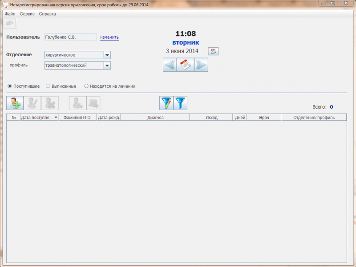Expand the Отделение dropdown arrow

(x=107, y=55)
